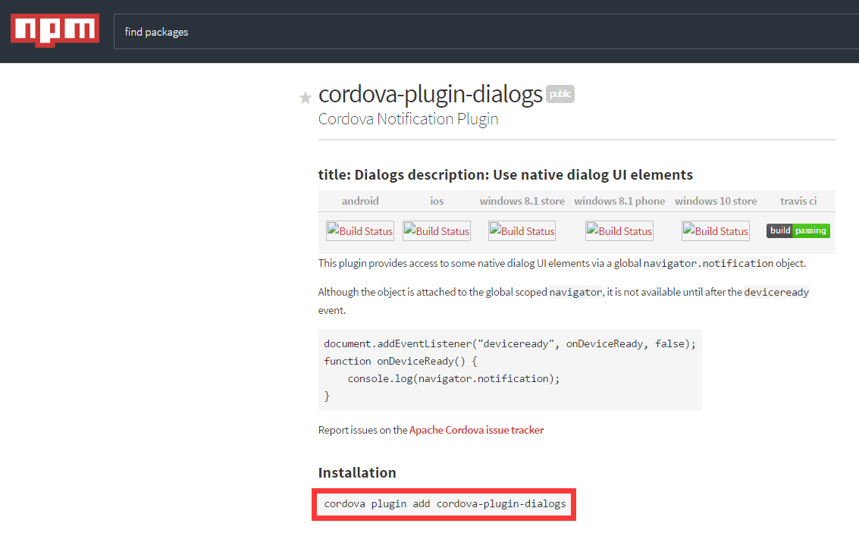
Task: Click the 'title: Dialogs description' heading
Action: pos(505,175)
